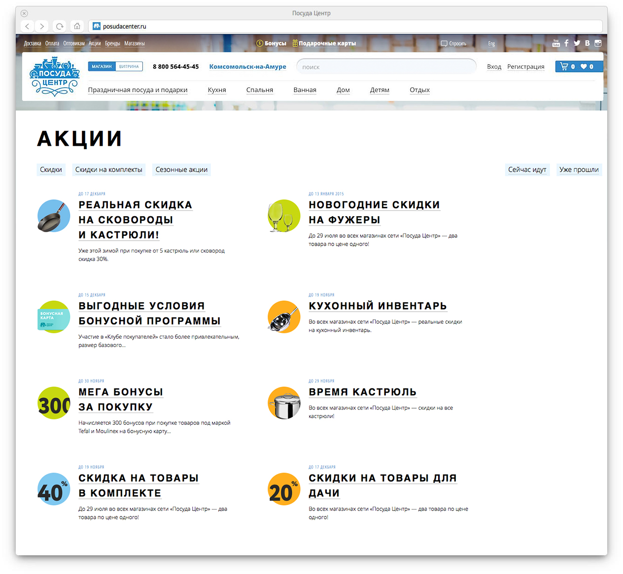Open the city selector 'Комсомольск-на-Амуре'
This screenshot has width=623, height=574.
pyautogui.click(x=247, y=66)
